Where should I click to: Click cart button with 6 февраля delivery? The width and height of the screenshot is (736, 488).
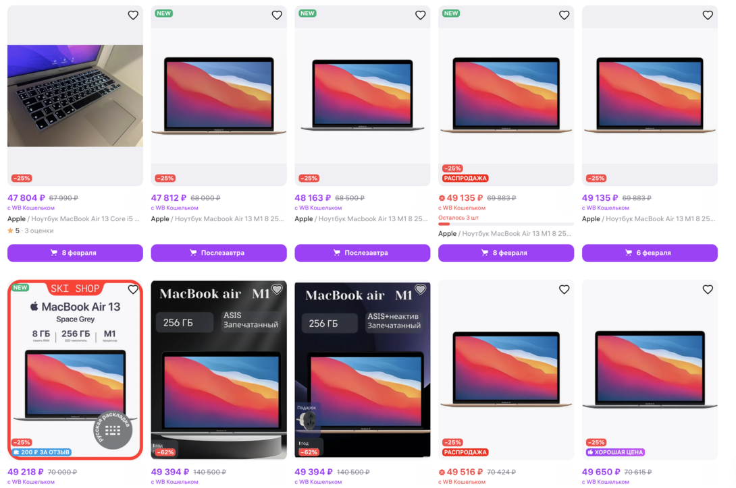650,253
